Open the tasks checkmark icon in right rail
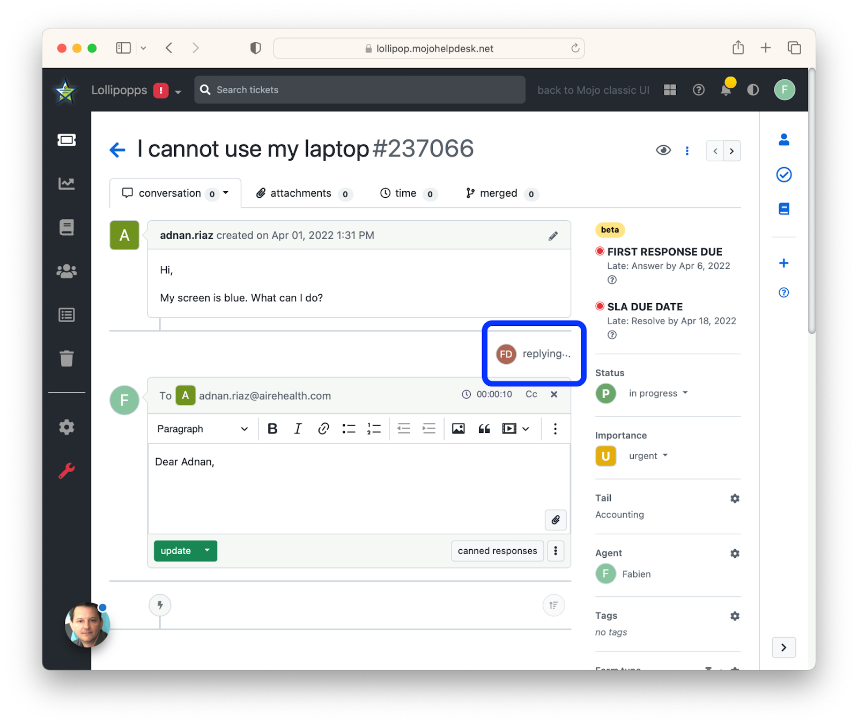The image size is (858, 726). pyautogui.click(x=784, y=175)
